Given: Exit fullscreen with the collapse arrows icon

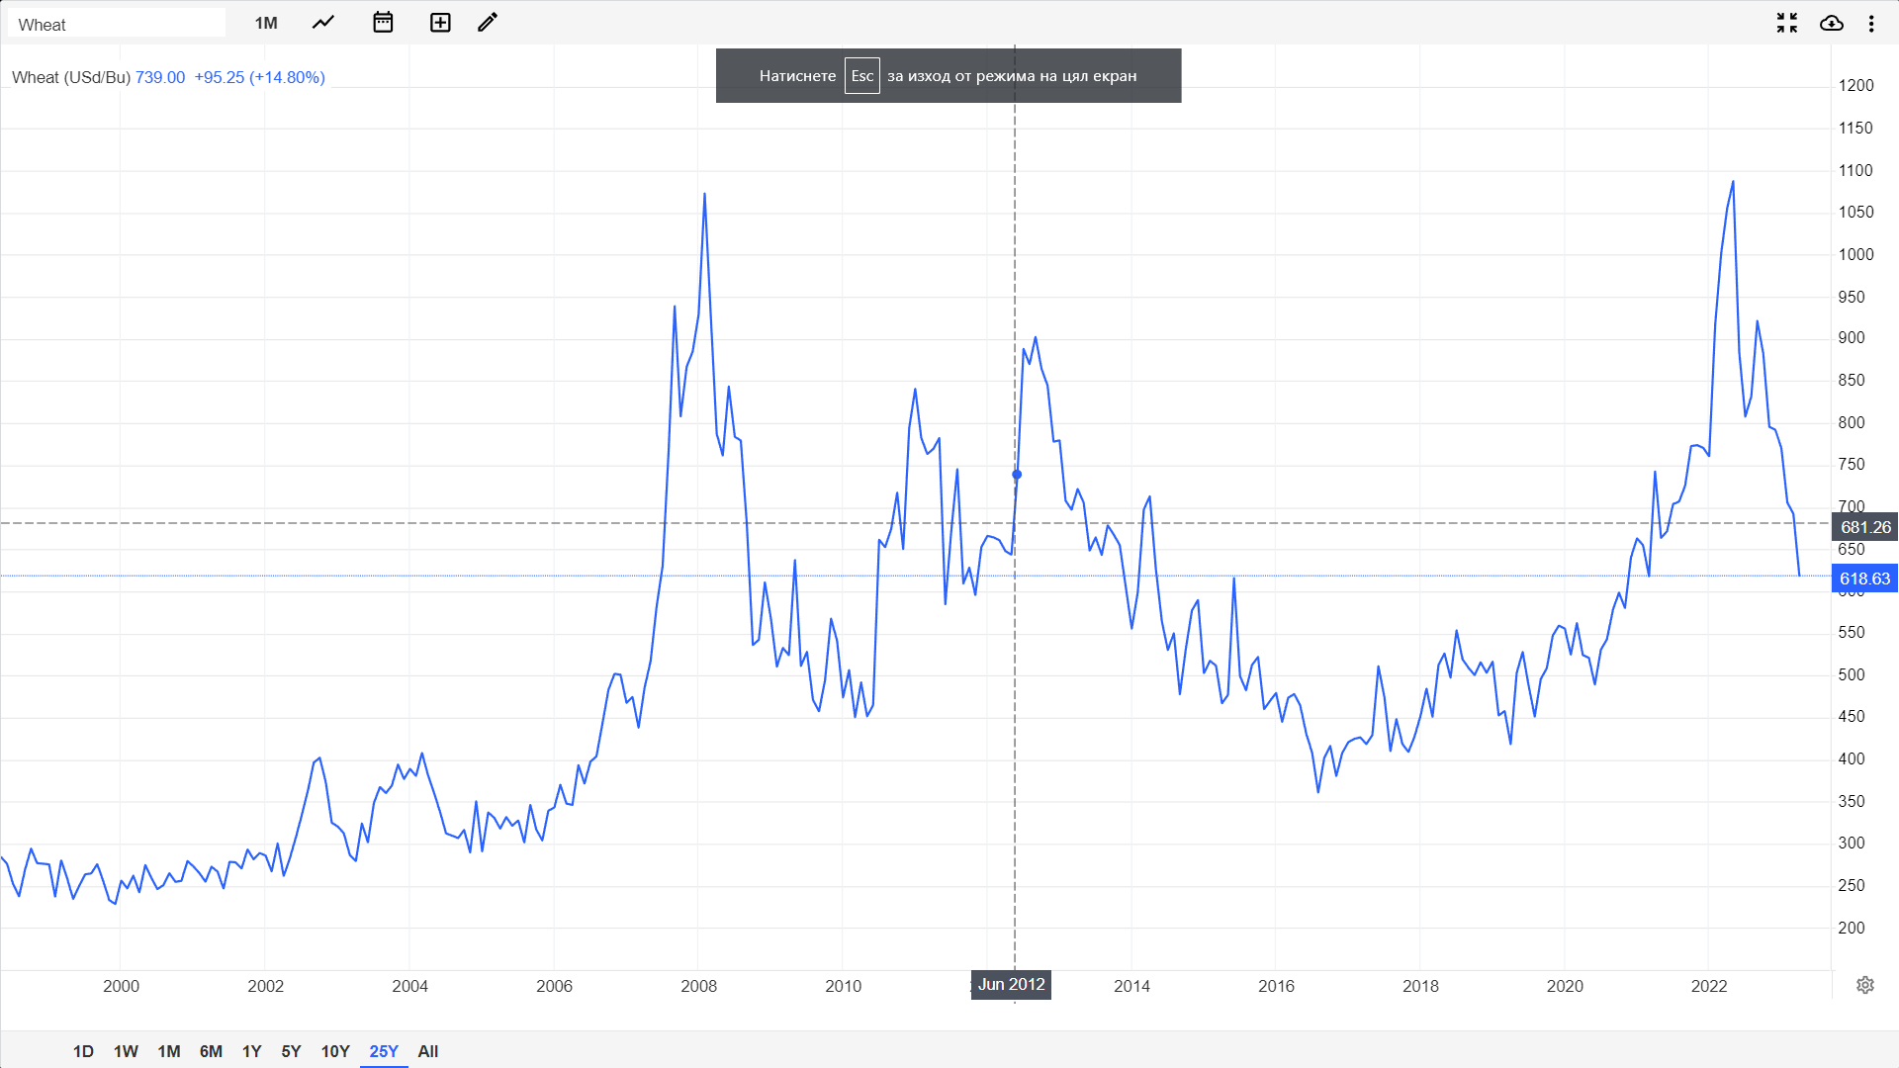Looking at the screenshot, I should coord(1786,23).
